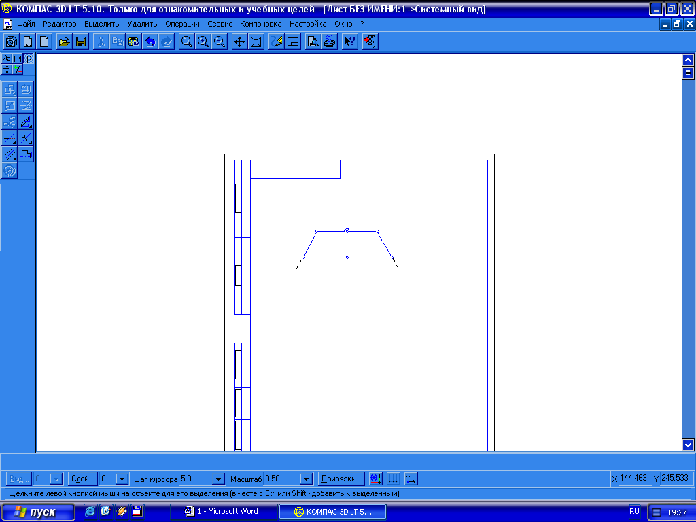
Task: Switch to Microsoft Word in taskbar
Action: (x=224, y=512)
